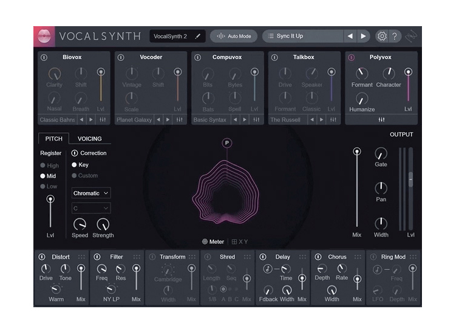Click the preset list icon beside Sync It Up
The image size is (459, 334).
[x=271, y=36]
